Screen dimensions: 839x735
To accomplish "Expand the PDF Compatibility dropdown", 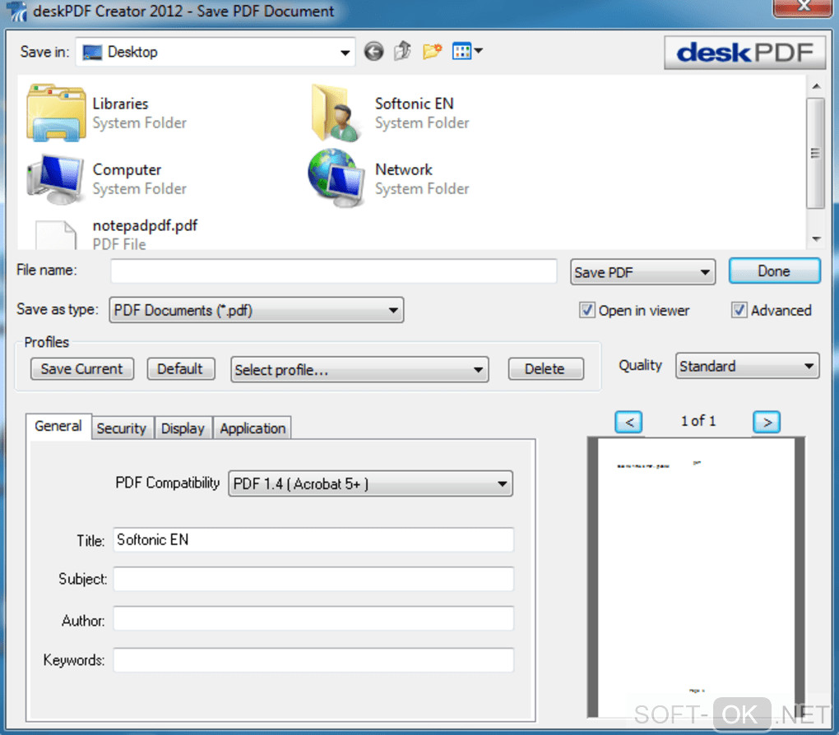I will [370, 484].
